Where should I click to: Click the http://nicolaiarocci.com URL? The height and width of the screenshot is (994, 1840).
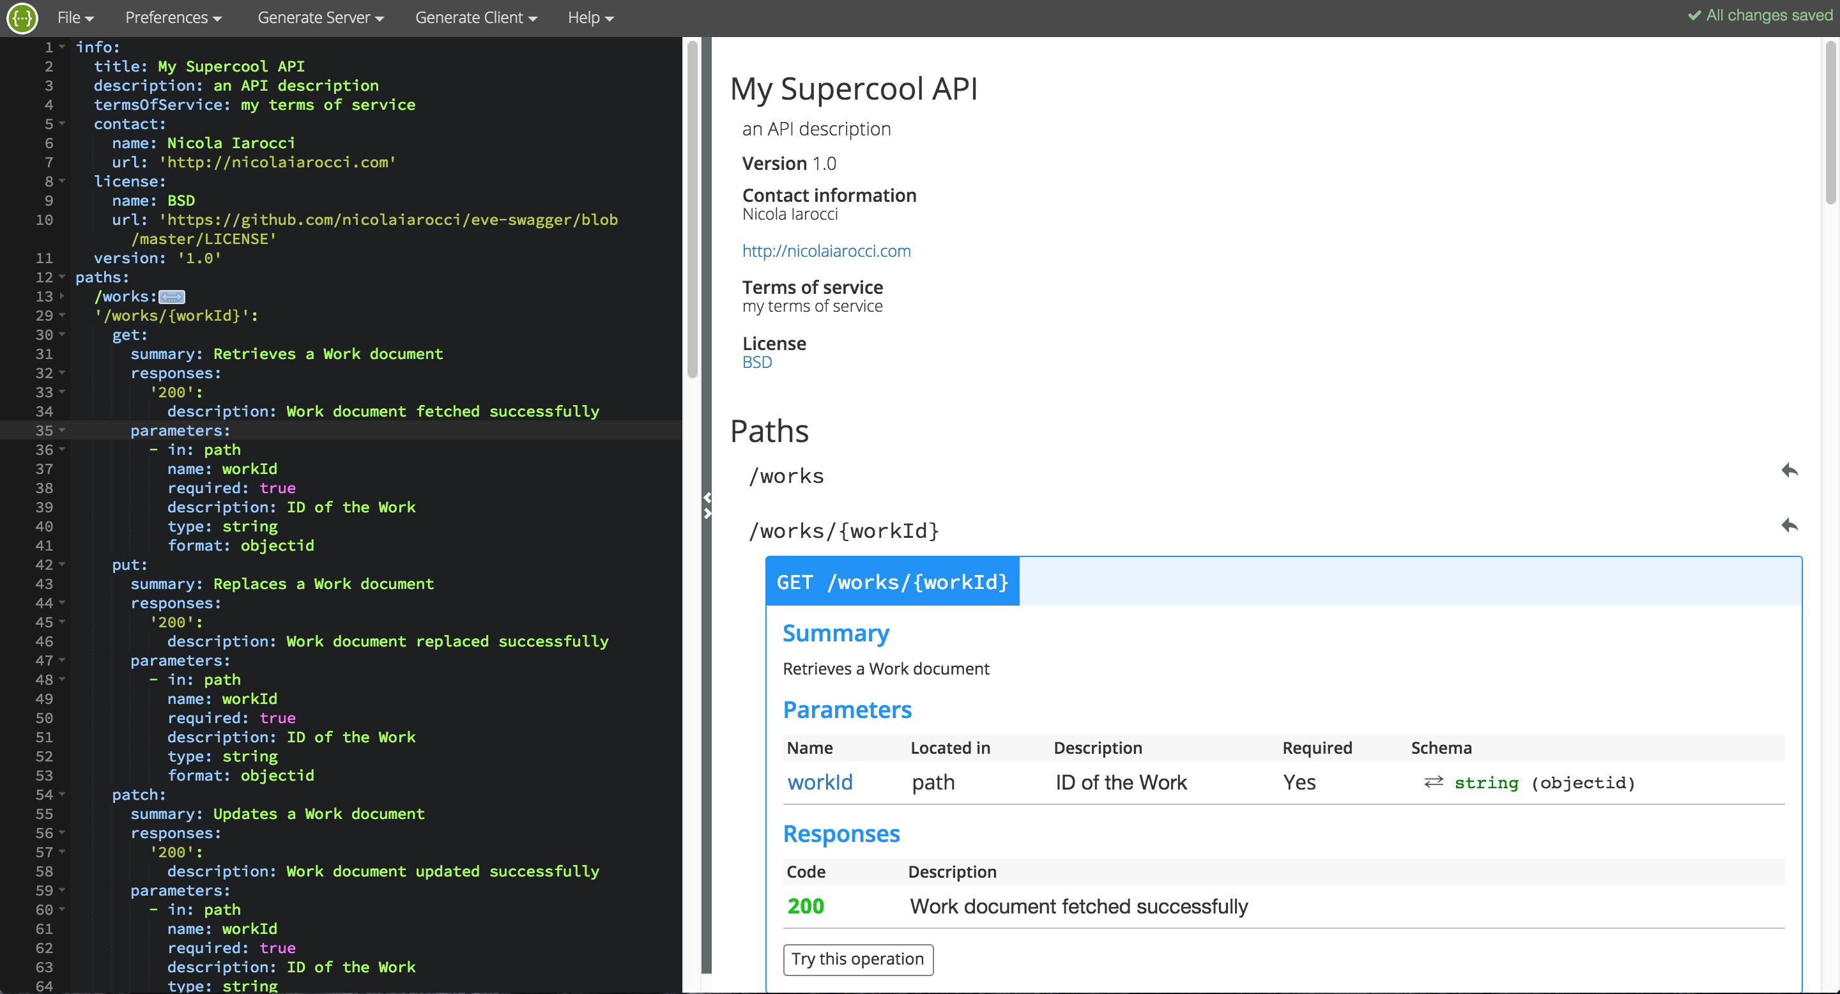pos(825,250)
